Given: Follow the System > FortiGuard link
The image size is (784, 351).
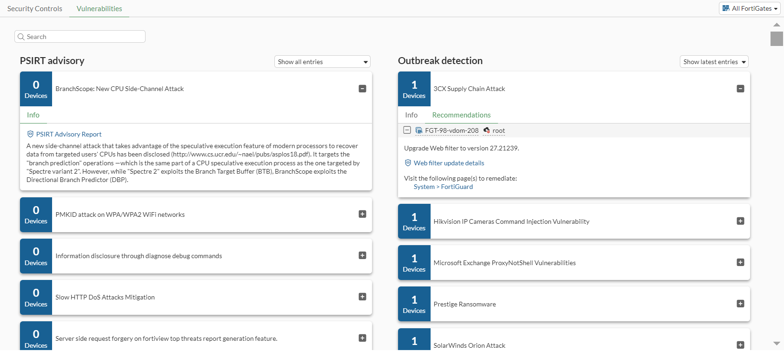Looking at the screenshot, I should [443, 187].
